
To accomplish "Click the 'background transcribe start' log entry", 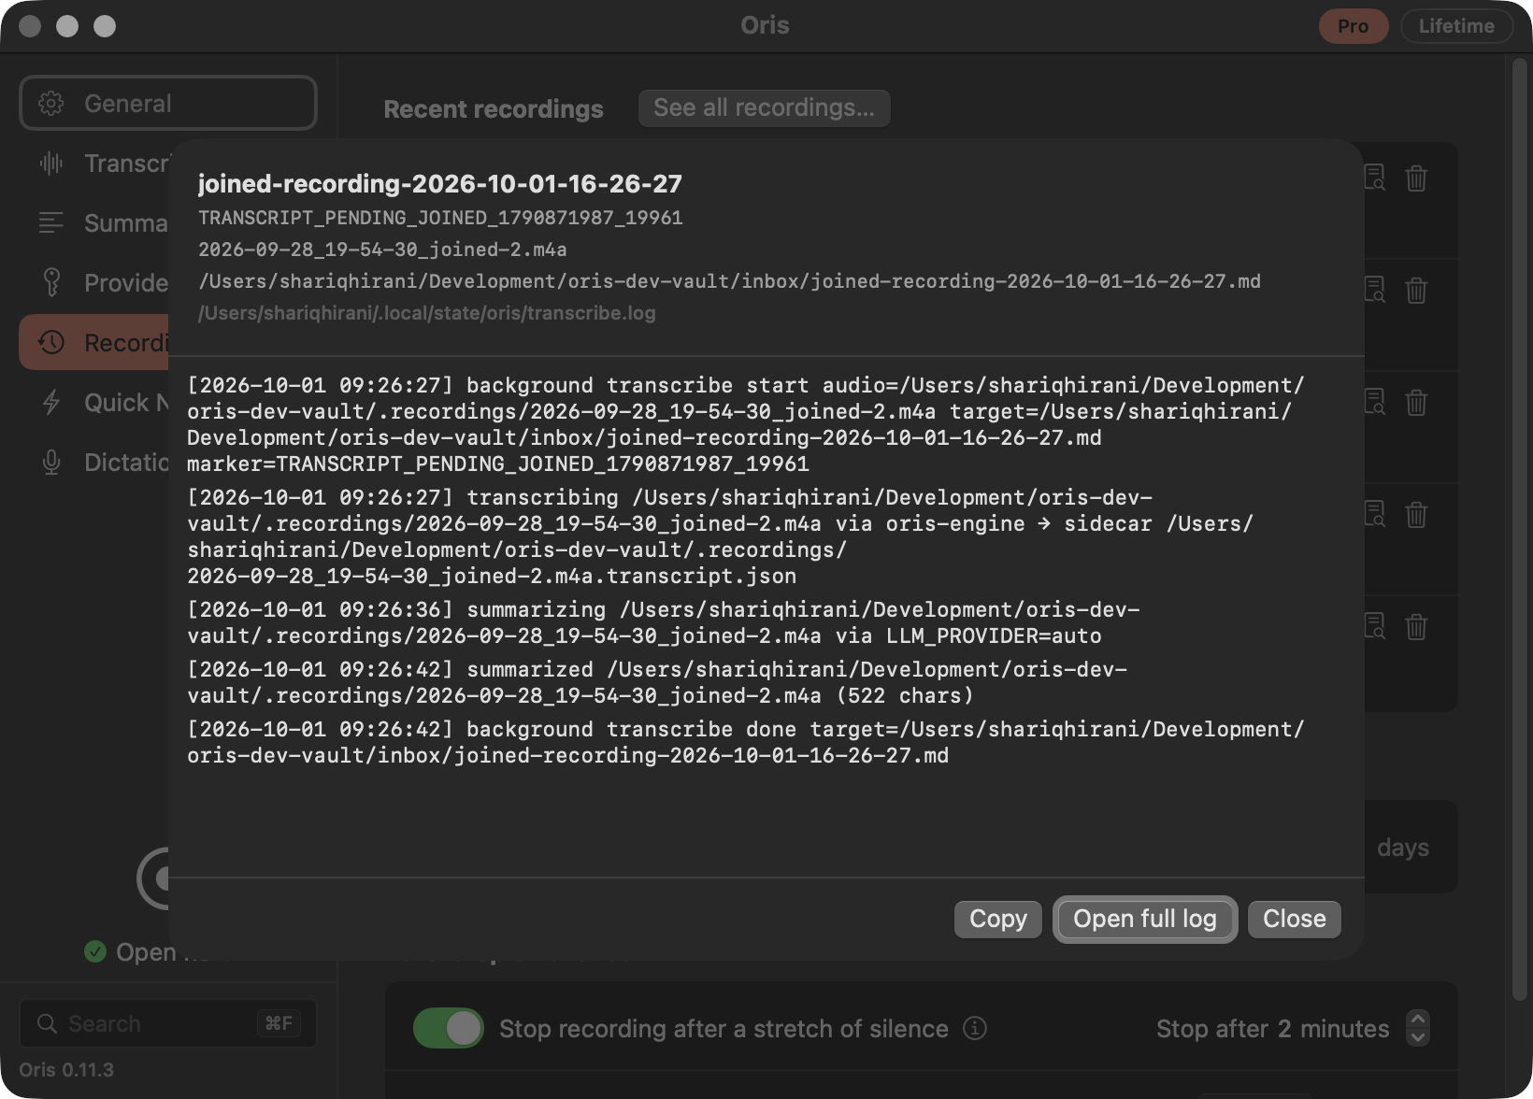I will click(x=745, y=424).
